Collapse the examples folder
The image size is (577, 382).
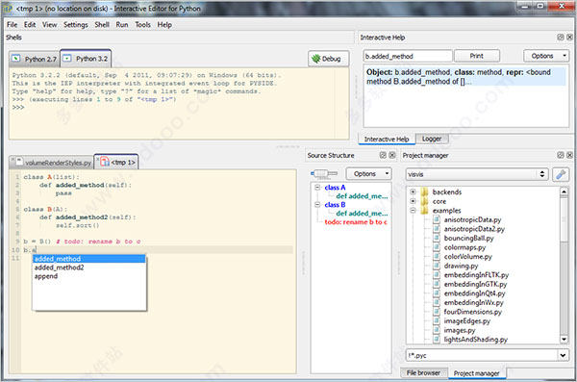pyautogui.click(x=413, y=211)
